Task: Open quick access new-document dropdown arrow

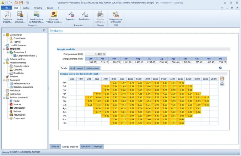Action: pyautogui.click(x=12, y=3)
